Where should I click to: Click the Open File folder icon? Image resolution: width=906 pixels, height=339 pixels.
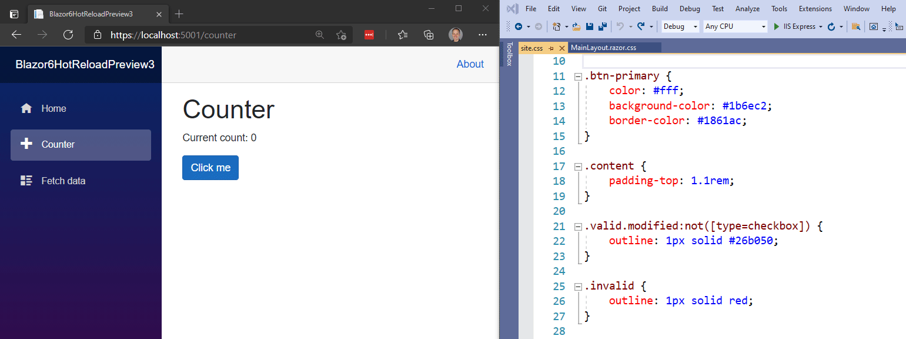pyautogui.click(x=576, y=26)
